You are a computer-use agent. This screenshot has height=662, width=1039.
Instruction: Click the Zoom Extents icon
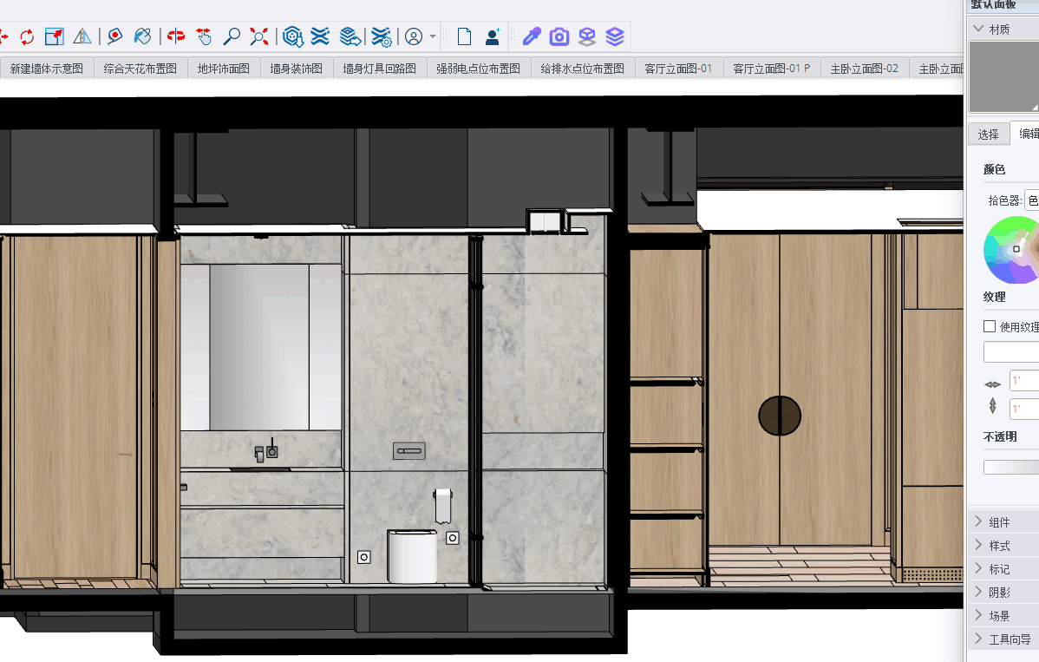[x=259, y=36]
